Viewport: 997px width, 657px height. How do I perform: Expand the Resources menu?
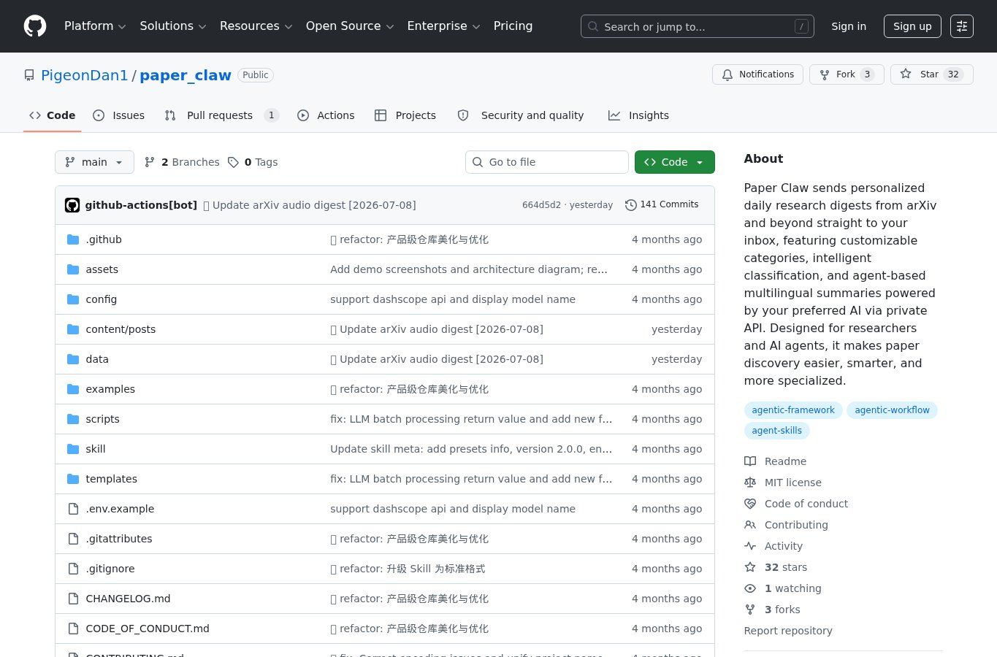coord(256,26)
